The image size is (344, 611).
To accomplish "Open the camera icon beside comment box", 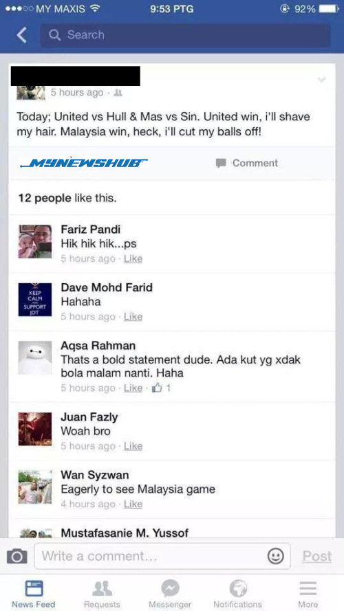I will (x=17, y=556).
